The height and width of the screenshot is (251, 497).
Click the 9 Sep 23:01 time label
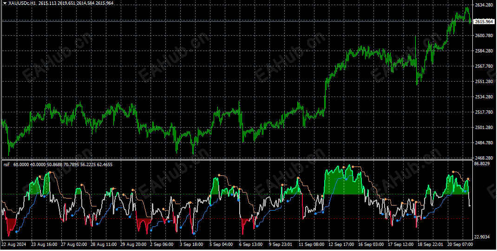click(281, 245)
